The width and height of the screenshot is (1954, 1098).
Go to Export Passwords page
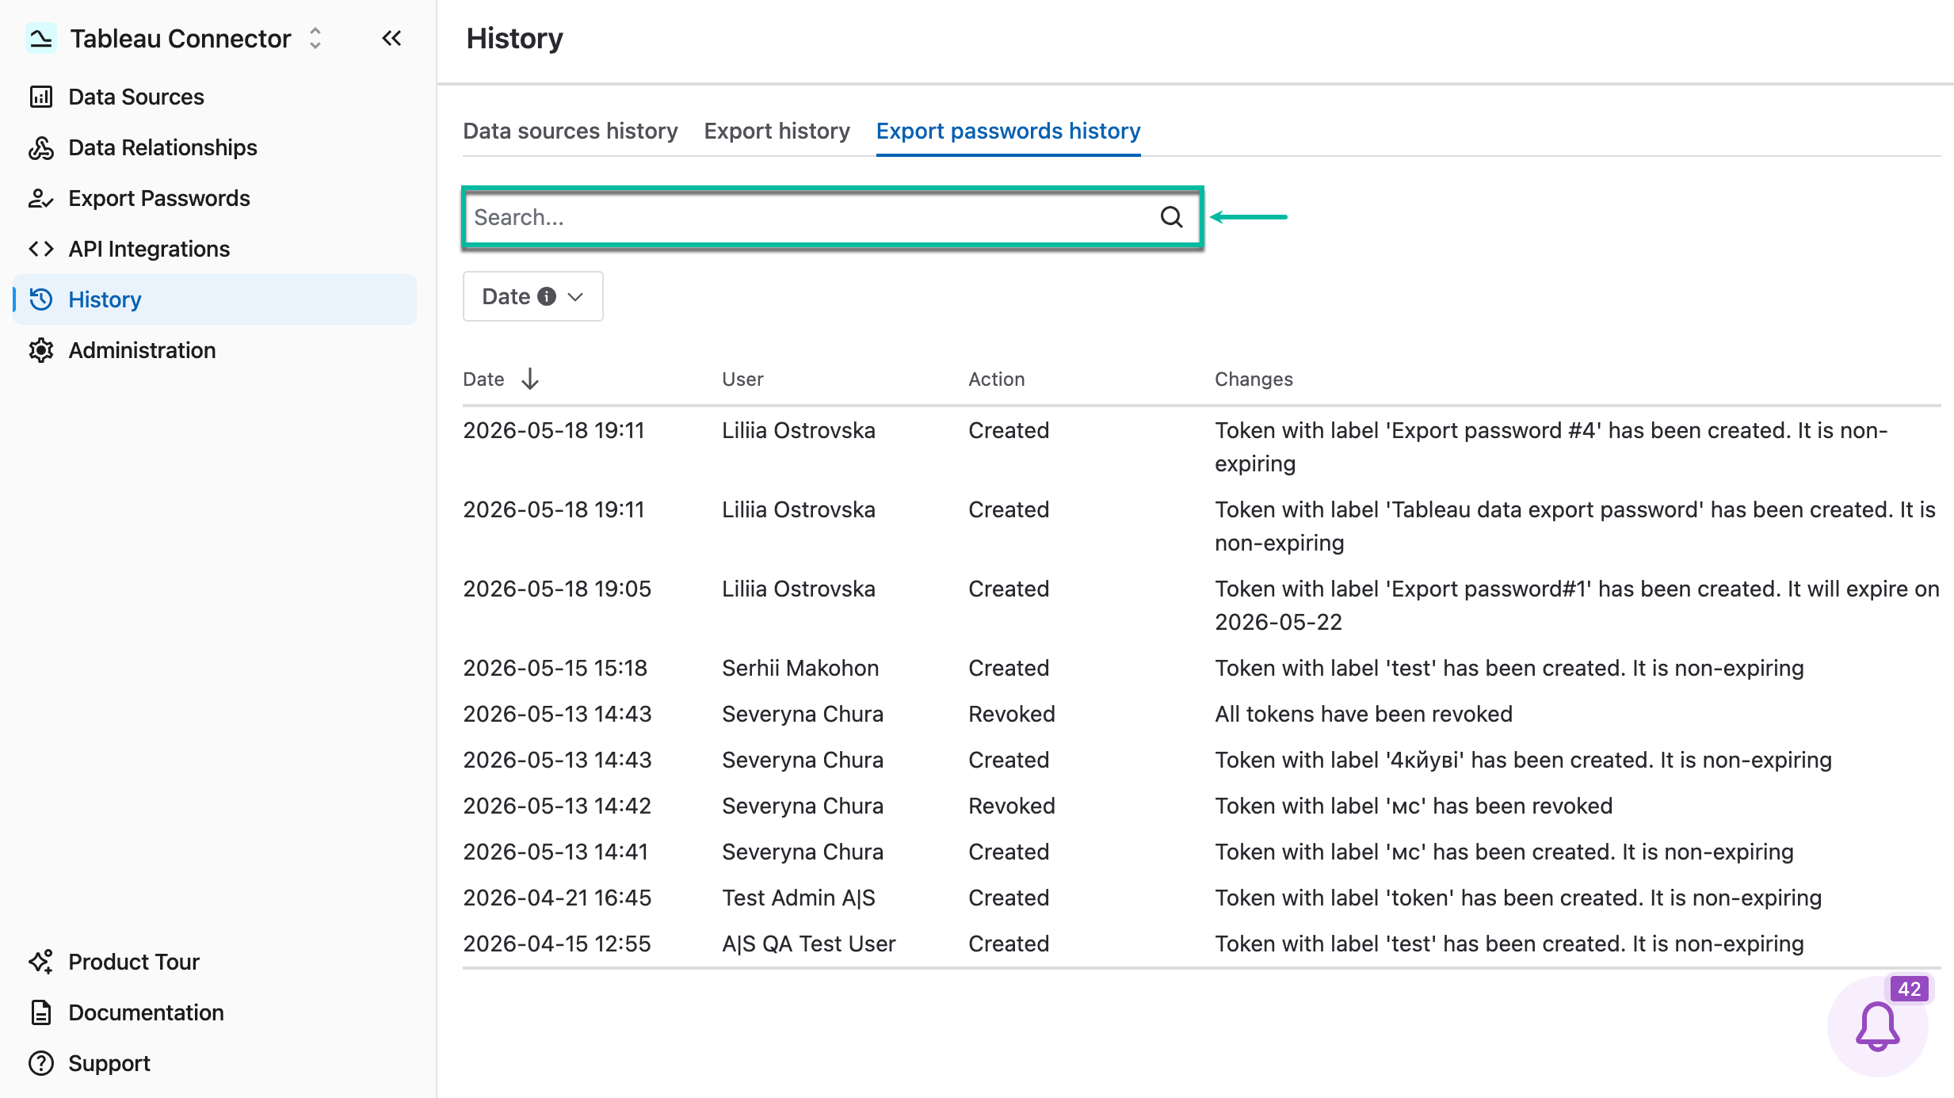coord(215,198)
